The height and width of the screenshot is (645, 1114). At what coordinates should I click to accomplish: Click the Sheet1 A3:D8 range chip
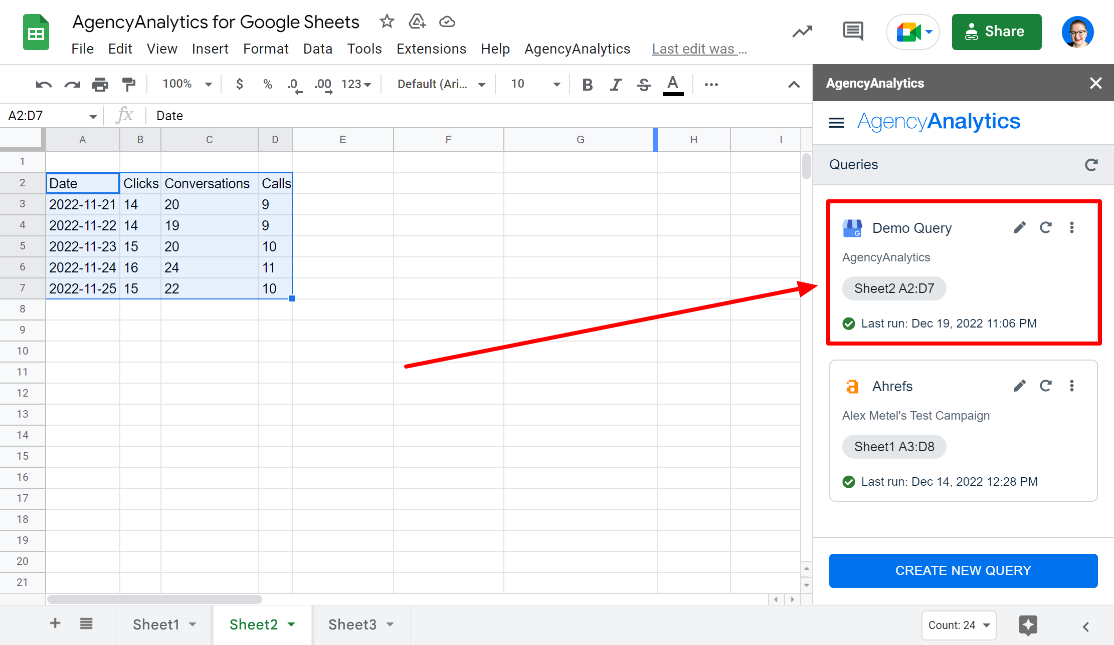point(894,447)
